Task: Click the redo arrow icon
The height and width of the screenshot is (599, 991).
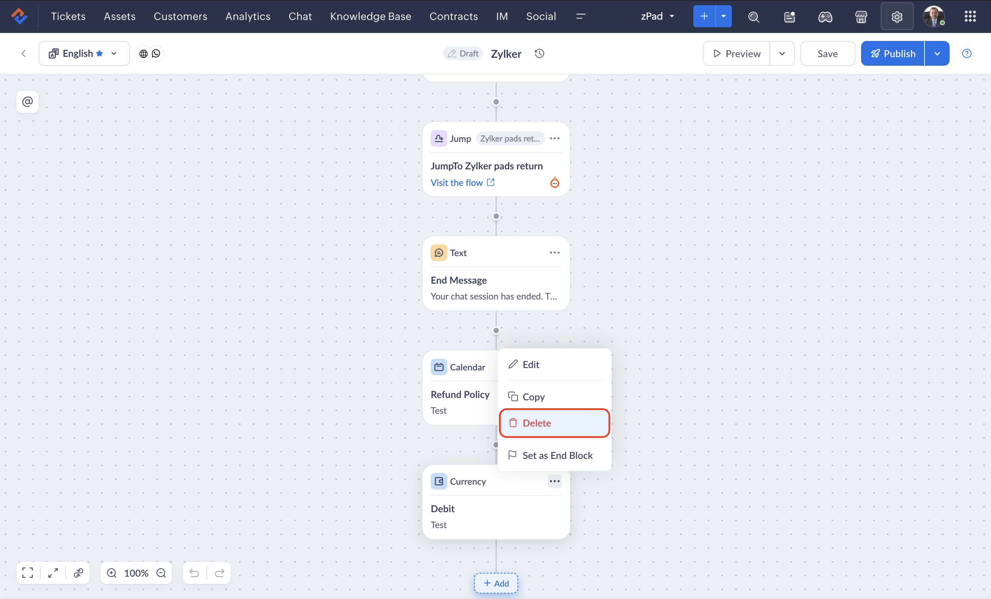Action: (219, 572)
